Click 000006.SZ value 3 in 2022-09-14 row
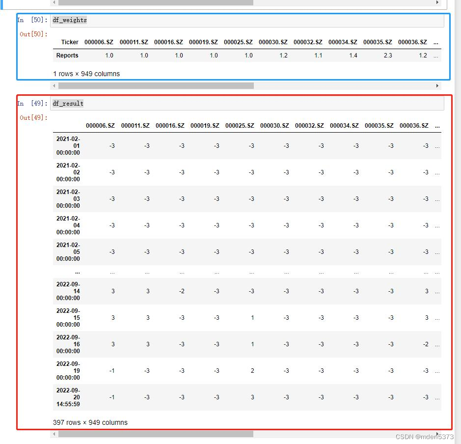Image resolution: width=461 pixels, height=444 pixels. tap(113, 291)
